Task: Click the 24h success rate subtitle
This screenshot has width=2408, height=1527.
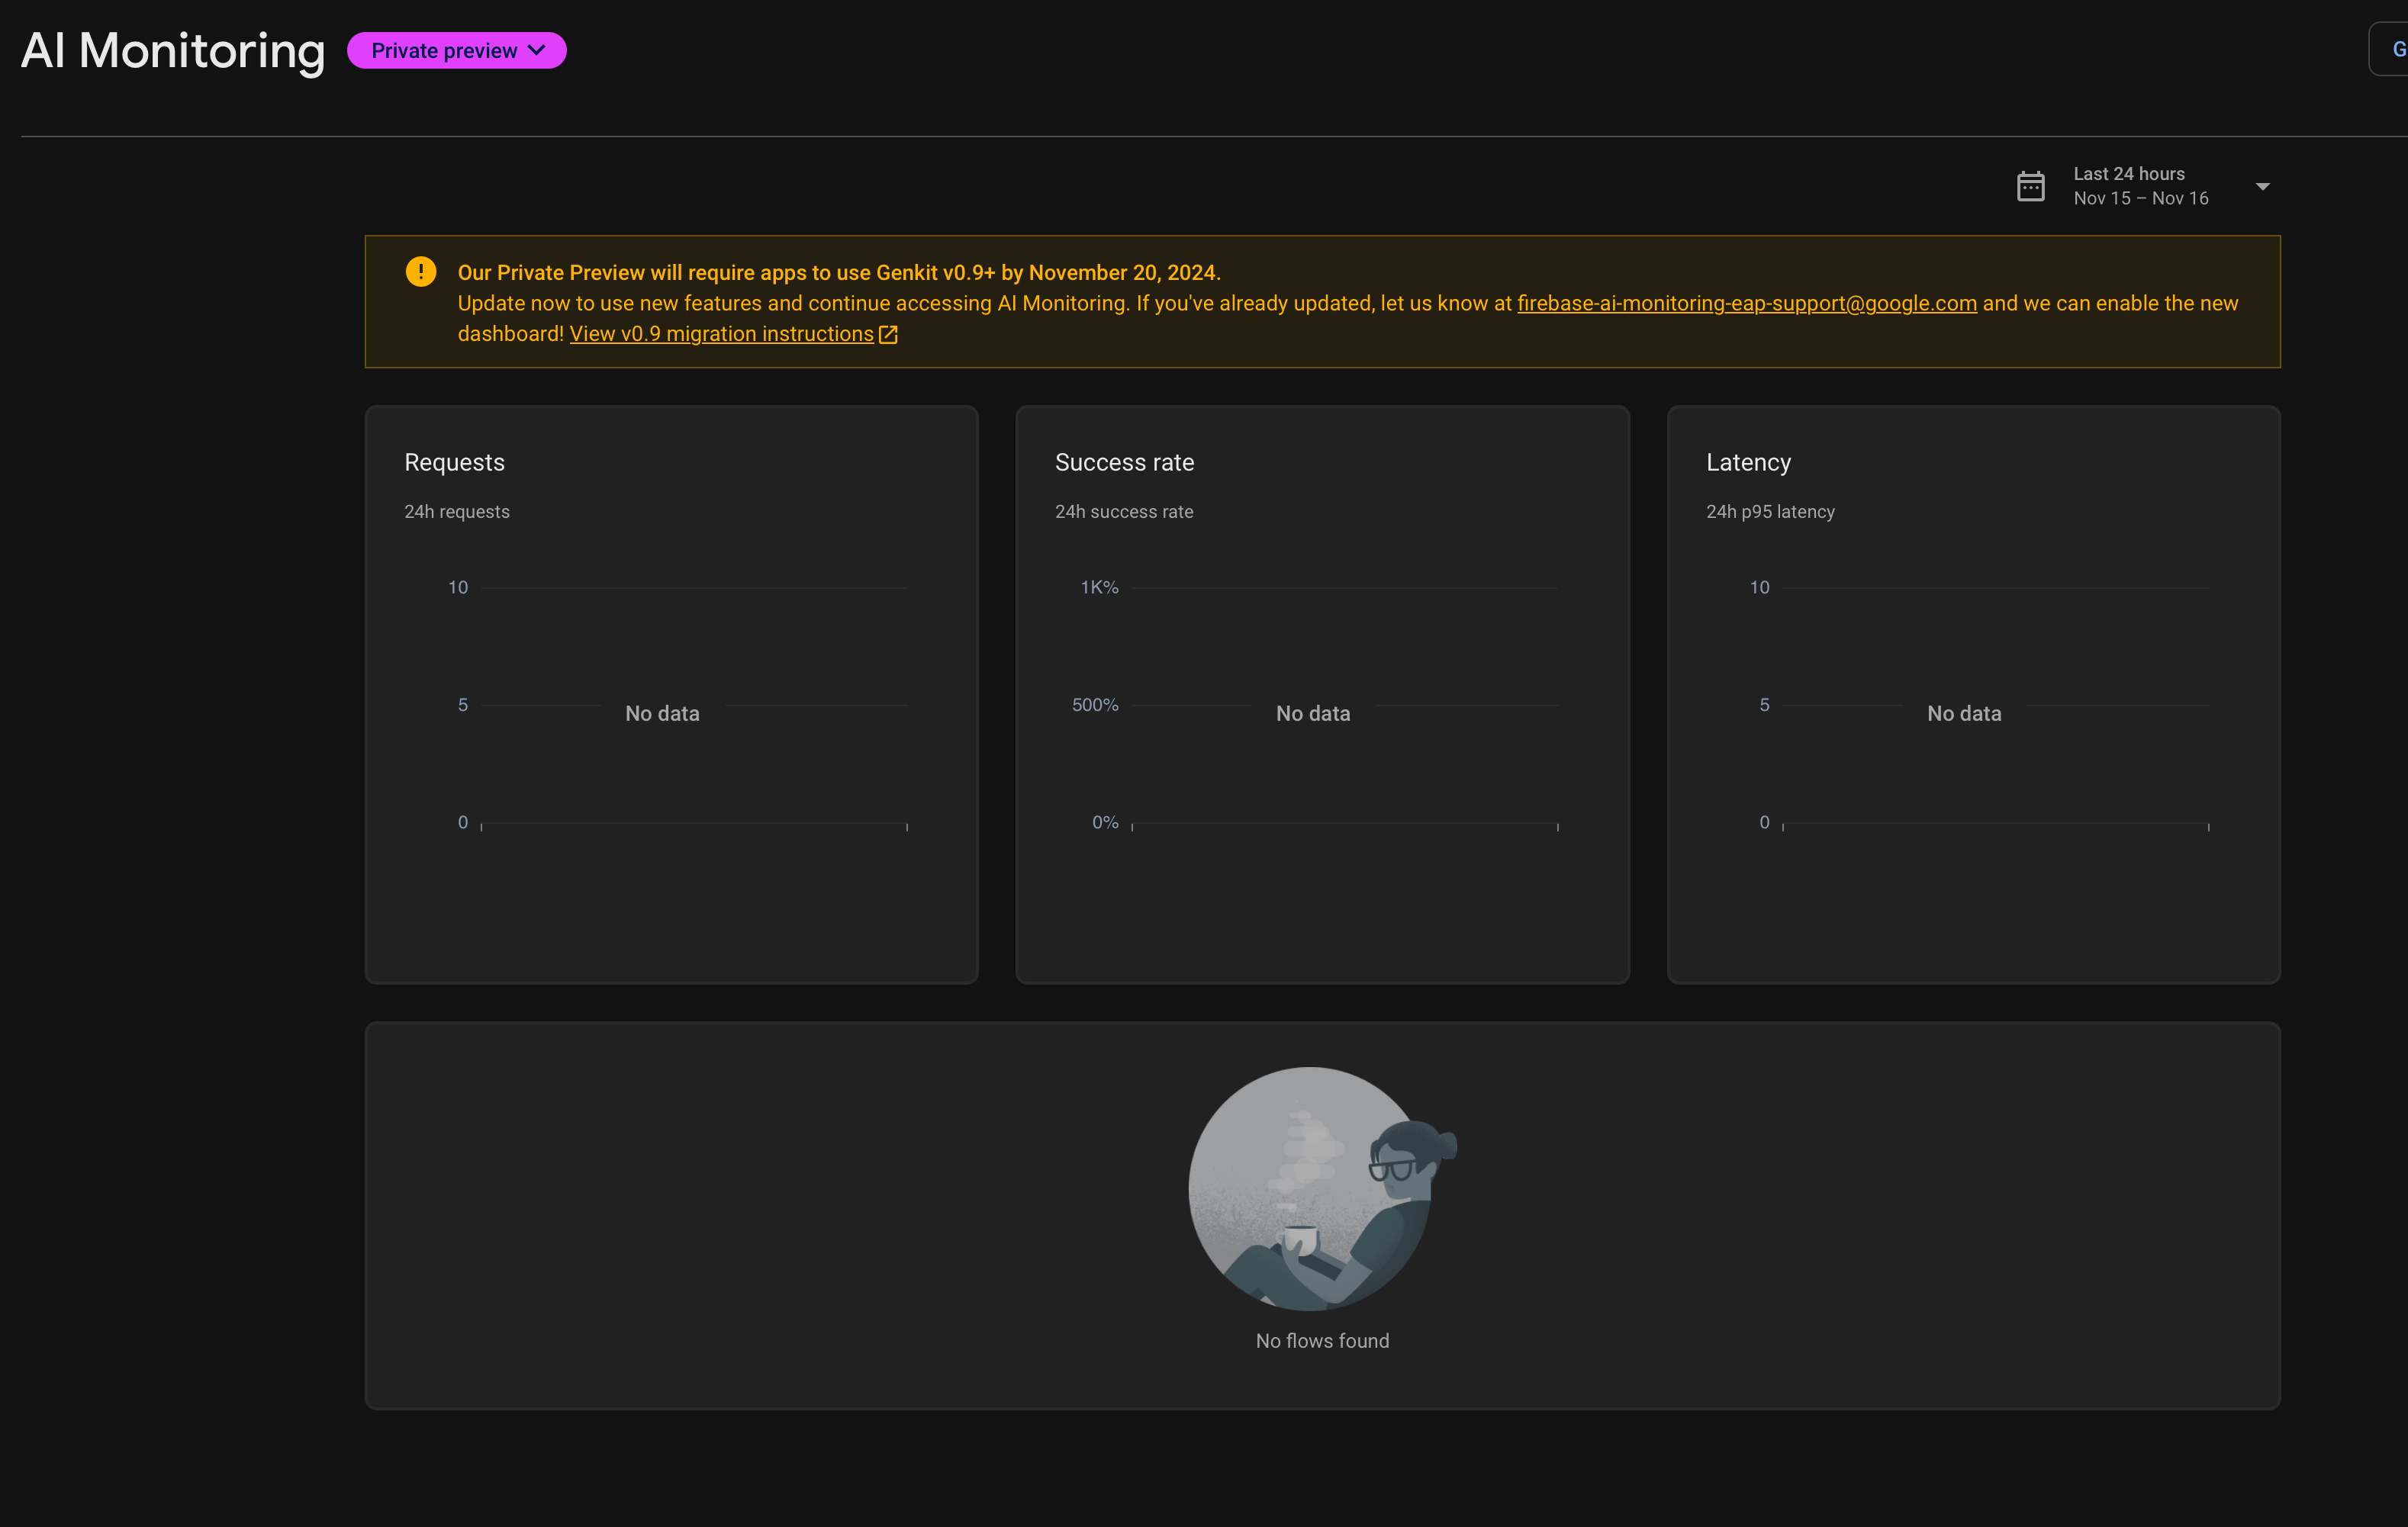Action: [x=1124, y=511]
